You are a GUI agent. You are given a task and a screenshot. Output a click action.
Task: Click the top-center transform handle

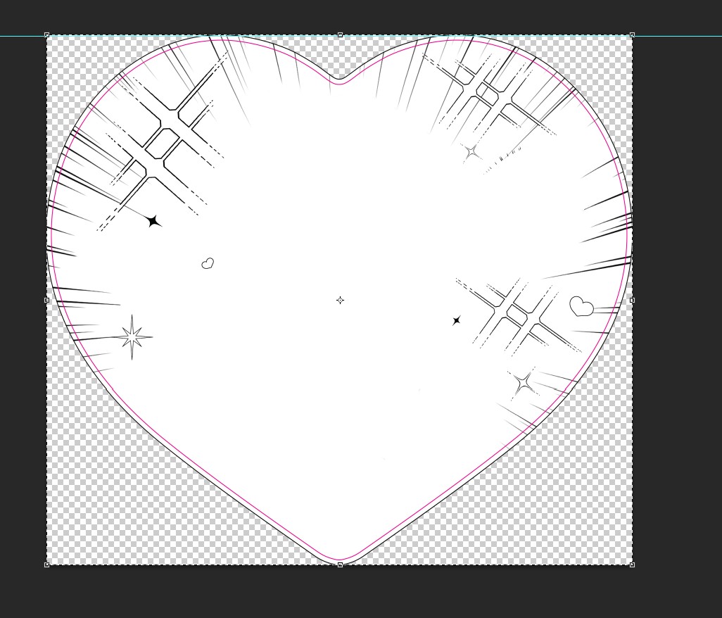coord(340,35)
